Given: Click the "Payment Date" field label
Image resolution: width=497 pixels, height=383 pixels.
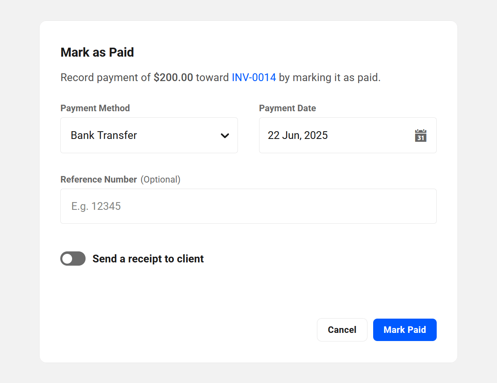Looking at the screenshot, I should 287,108.
